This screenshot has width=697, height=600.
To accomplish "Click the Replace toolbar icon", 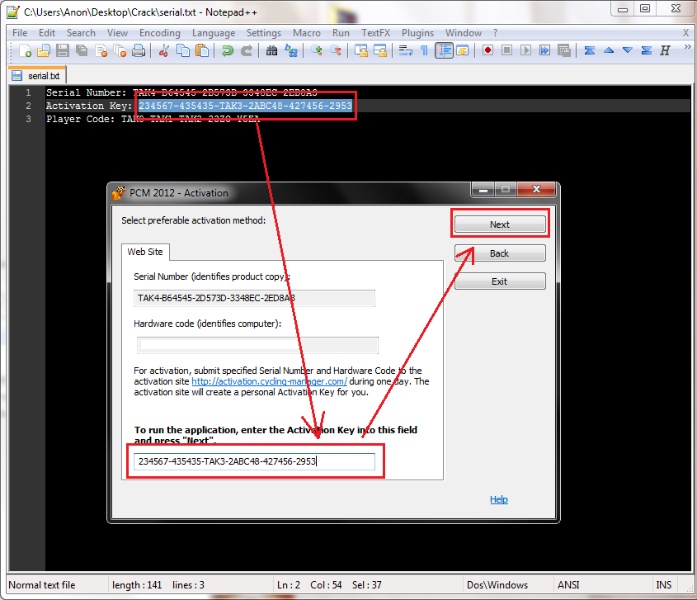I will pyautogui.click(x=291, y=50).
